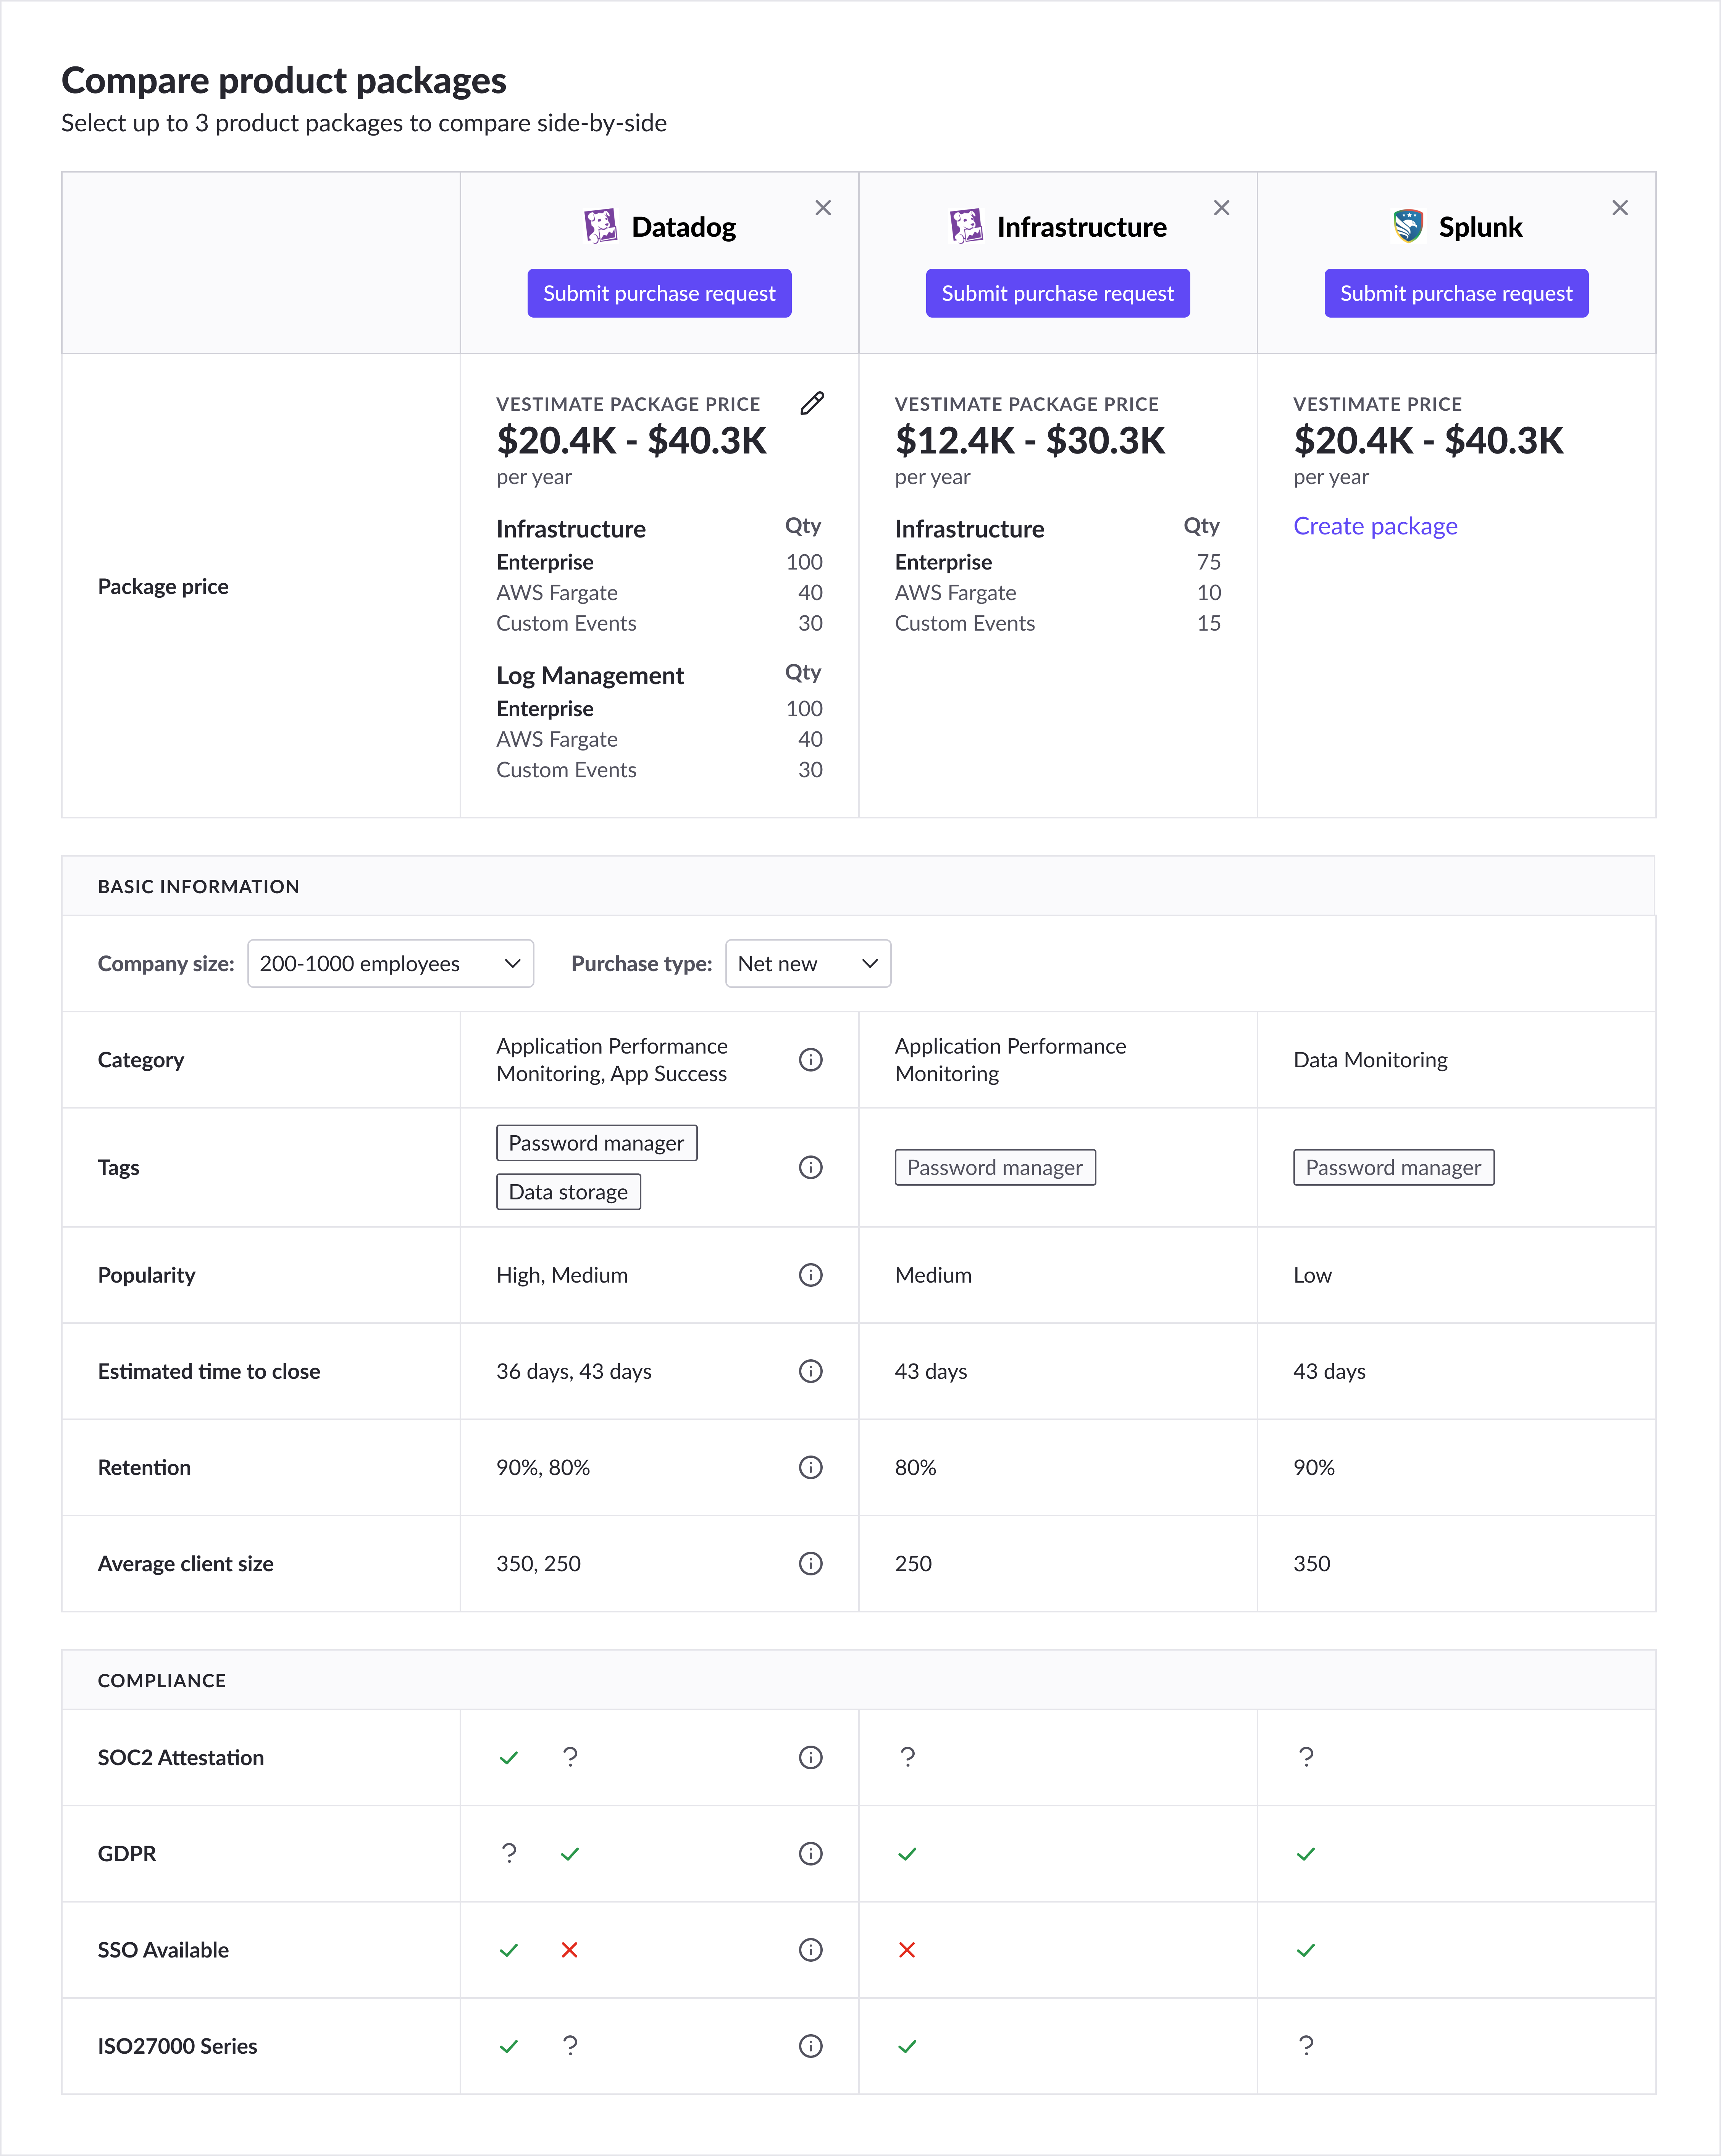Screen dimensions: 1721x2156
Task: Click the Data Monitoring category value
Action: [1370, 1060]
